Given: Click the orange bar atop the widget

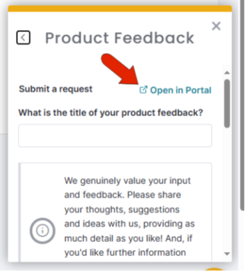Looking at the screenshot, I should pos(120,9).
